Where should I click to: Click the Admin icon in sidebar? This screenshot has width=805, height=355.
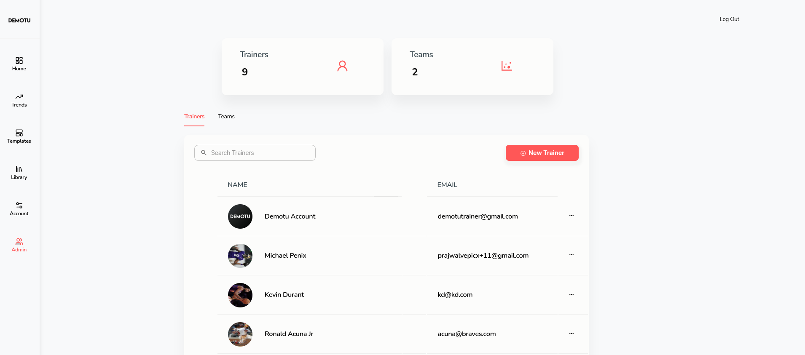(19, 242)
